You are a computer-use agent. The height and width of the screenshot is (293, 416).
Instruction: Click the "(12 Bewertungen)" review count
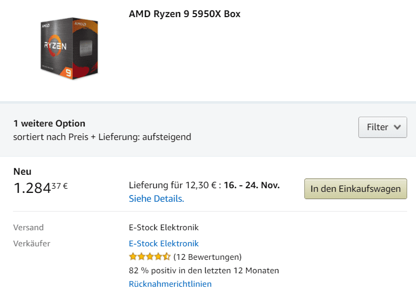[x=207, y=257]
